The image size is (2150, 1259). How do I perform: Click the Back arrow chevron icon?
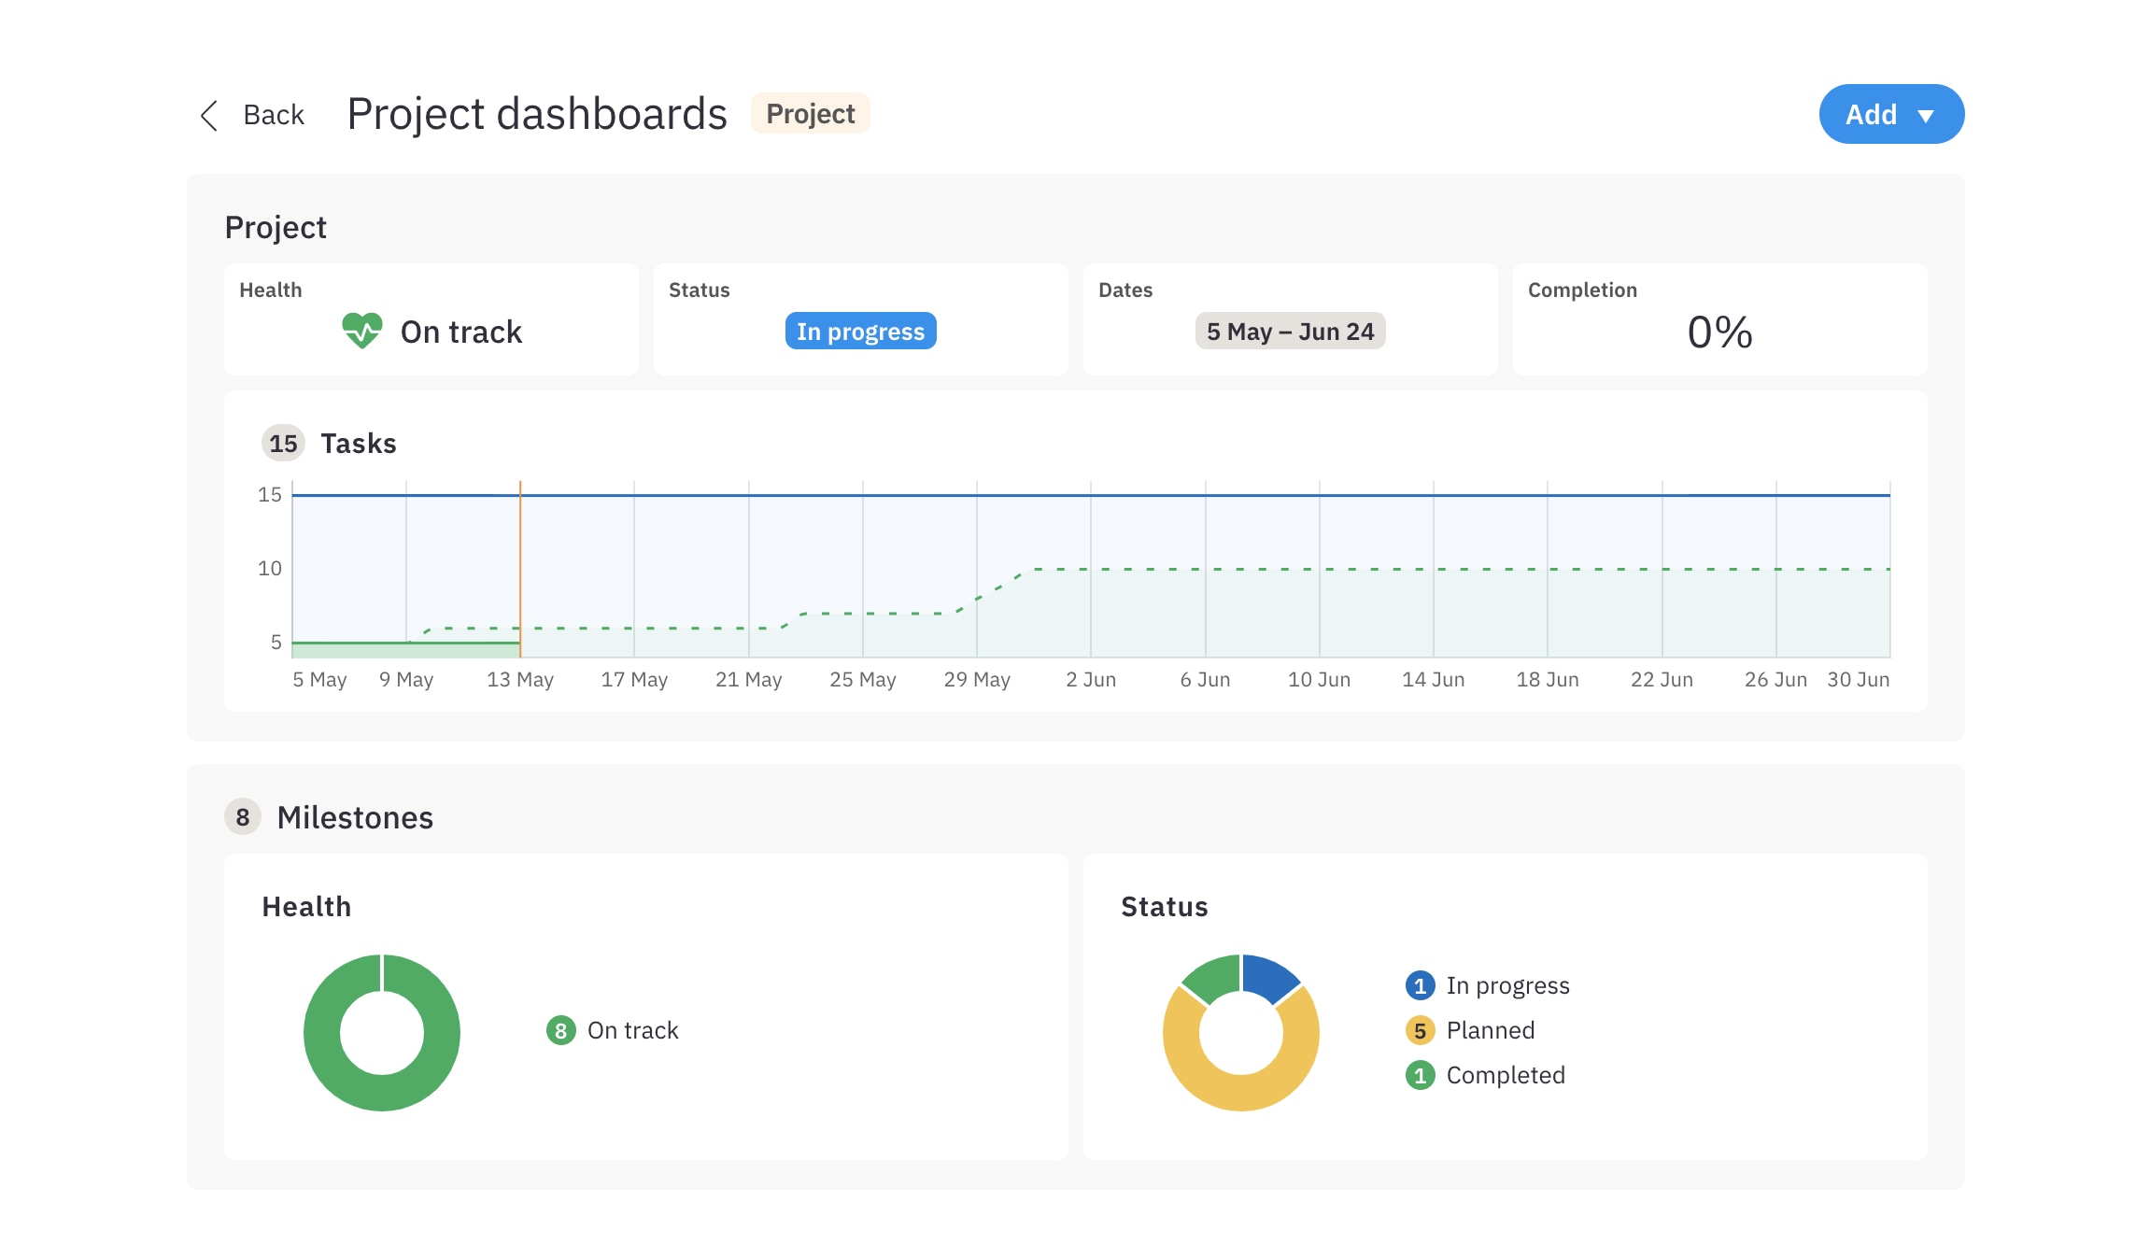click(209, 115)
